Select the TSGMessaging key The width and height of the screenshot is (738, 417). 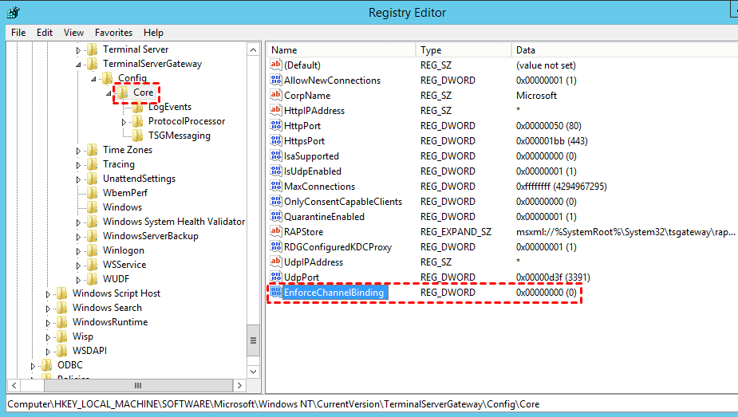pyautogui.click(x=179, y=136)
